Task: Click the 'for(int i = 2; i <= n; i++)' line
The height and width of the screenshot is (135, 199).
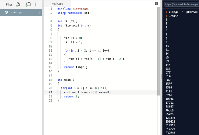Action: 87,50
